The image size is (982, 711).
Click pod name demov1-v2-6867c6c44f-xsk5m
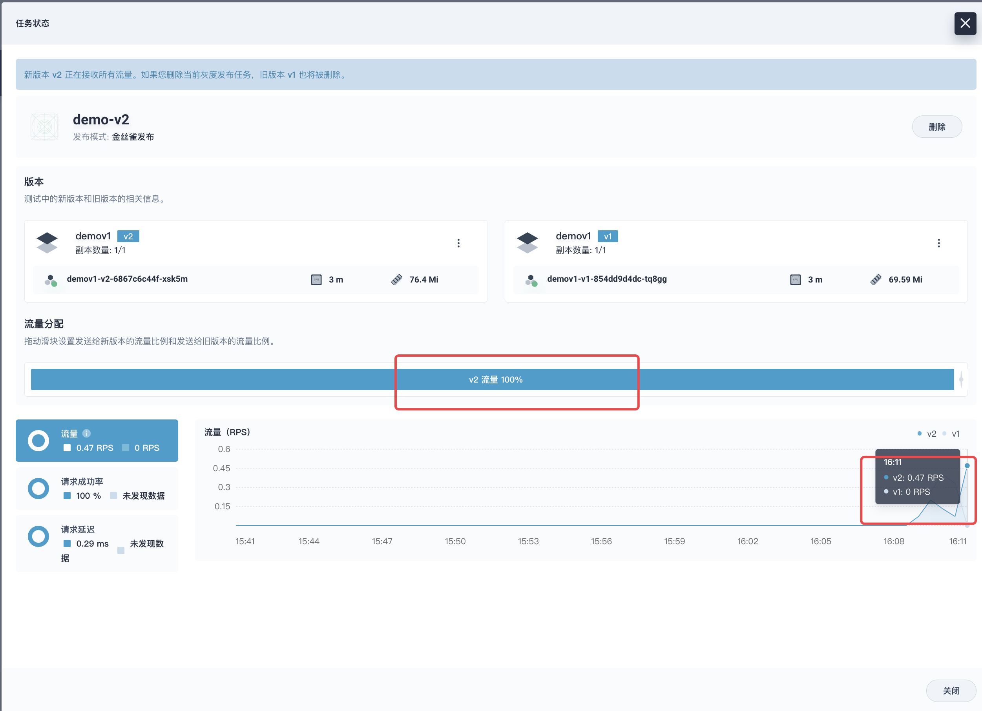127,279
